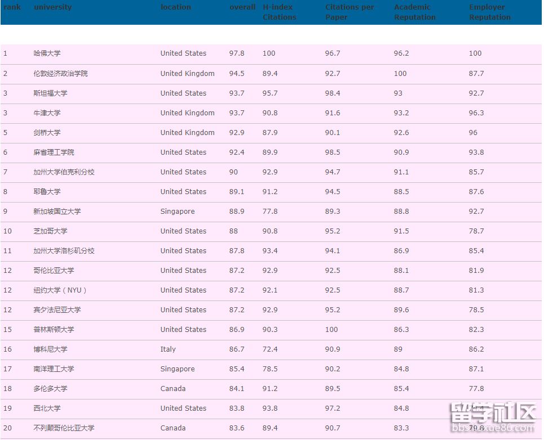Click the "Italy" location cell
The height and width of the screenshot is (440, 544).
tap(168, 349)
